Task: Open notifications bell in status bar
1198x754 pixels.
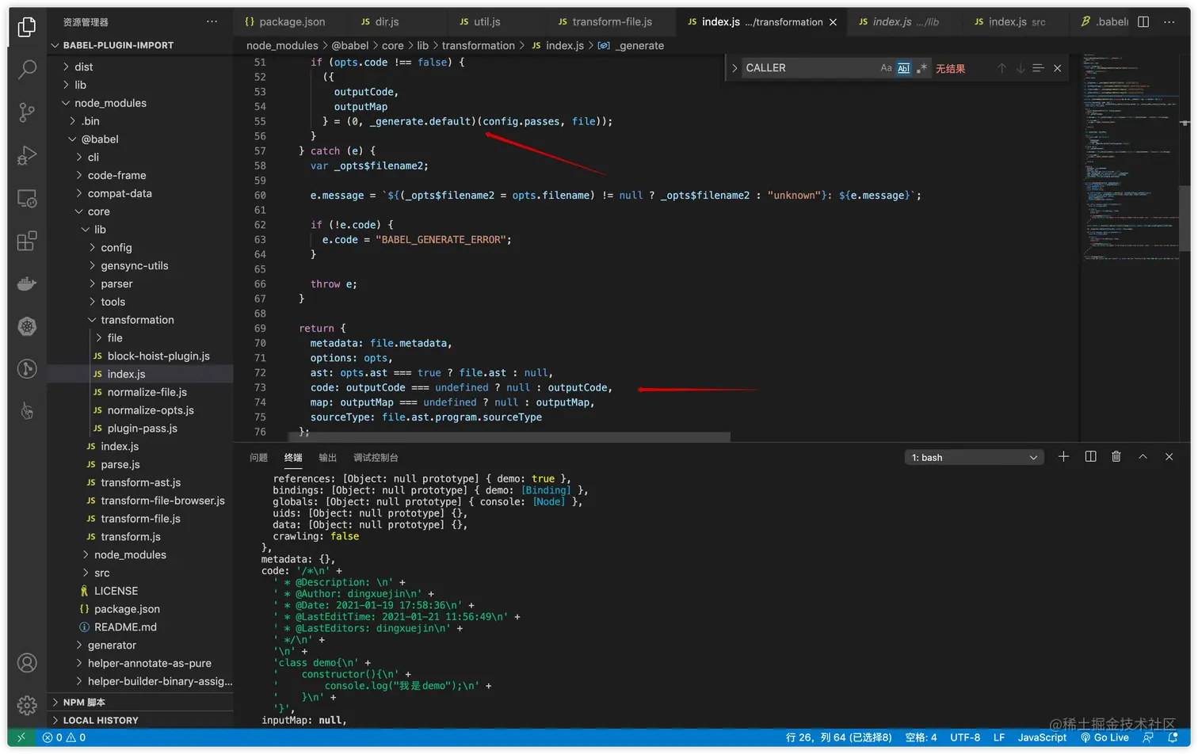Action: (1173, 737)
